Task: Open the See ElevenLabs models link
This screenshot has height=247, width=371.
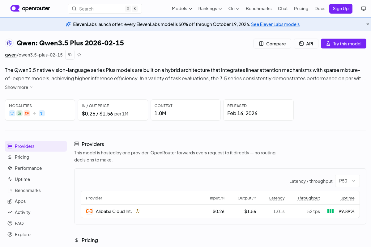Action: tap(275, 24)
